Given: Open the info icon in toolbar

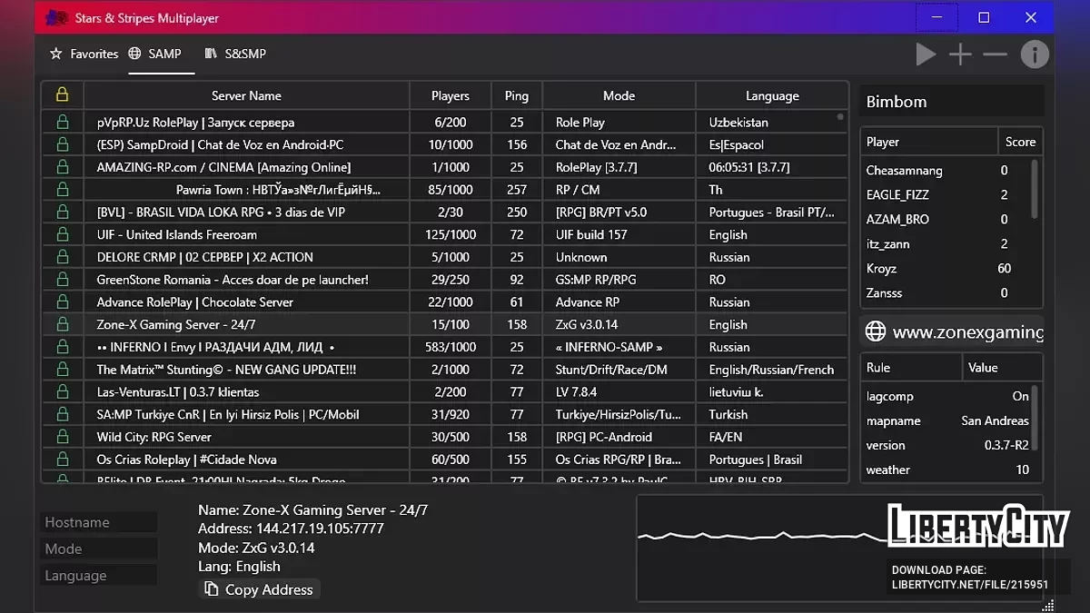Looking at the screenshot, I should pos(1035,54).
